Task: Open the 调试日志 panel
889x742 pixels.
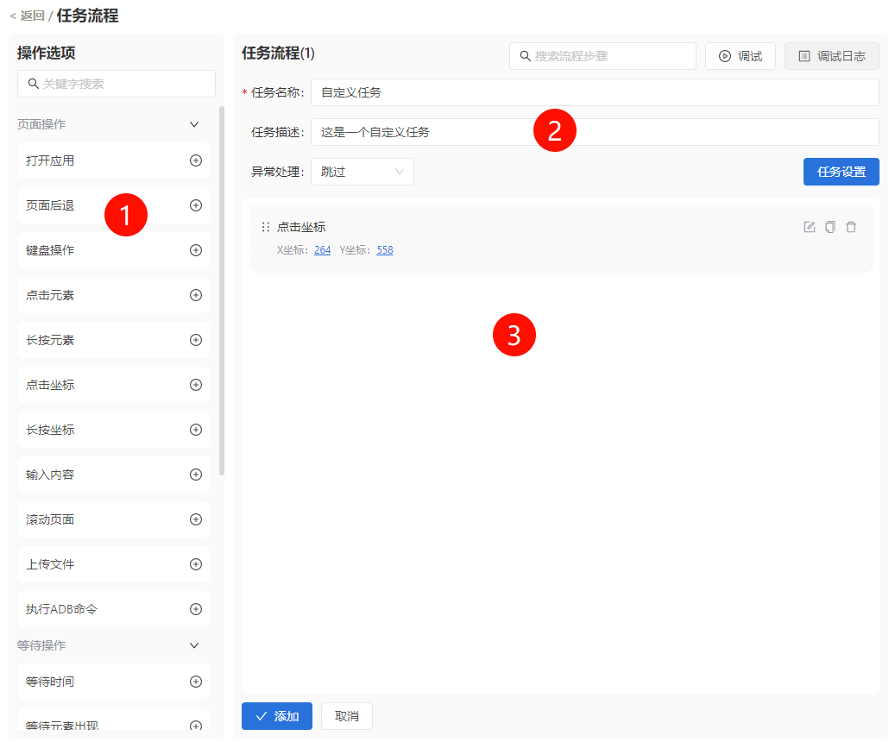Action: (x=831, y=56)
